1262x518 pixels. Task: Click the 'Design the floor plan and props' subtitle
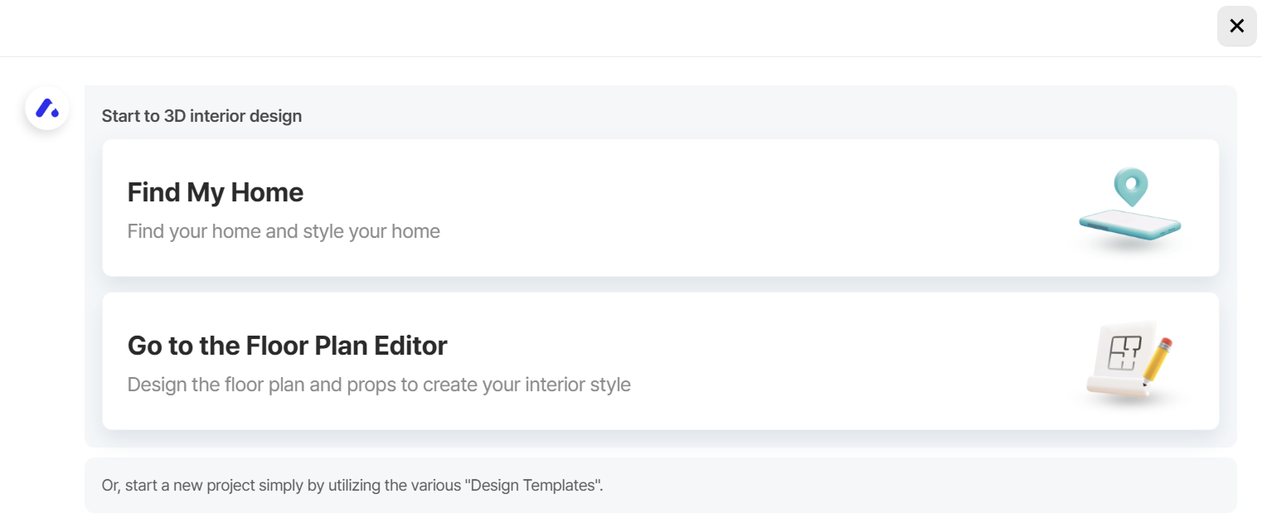[378, 384]
